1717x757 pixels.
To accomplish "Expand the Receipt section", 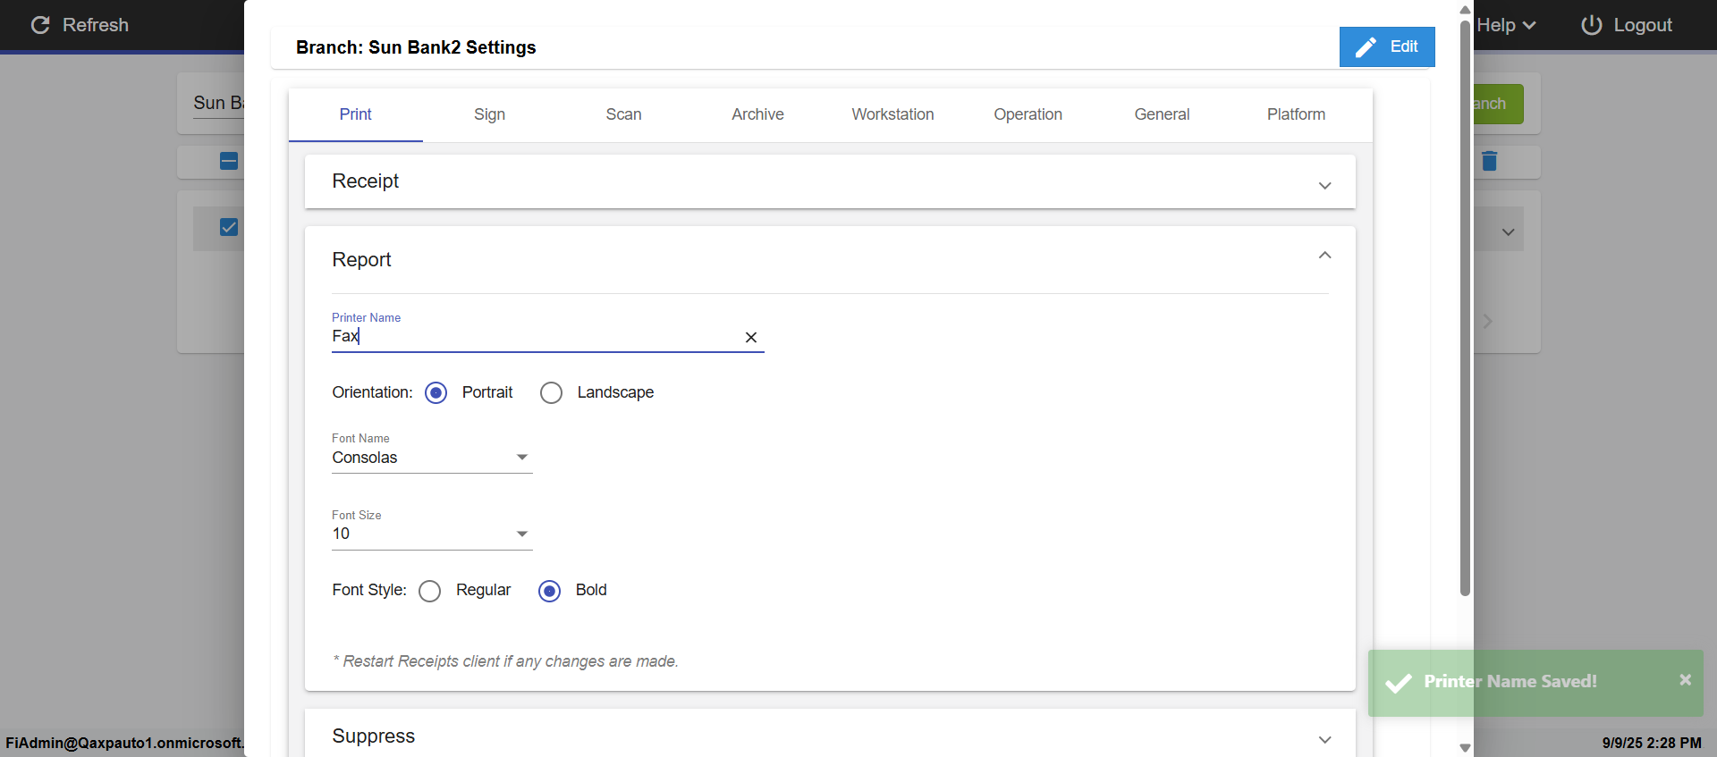I will [1324, 186].
